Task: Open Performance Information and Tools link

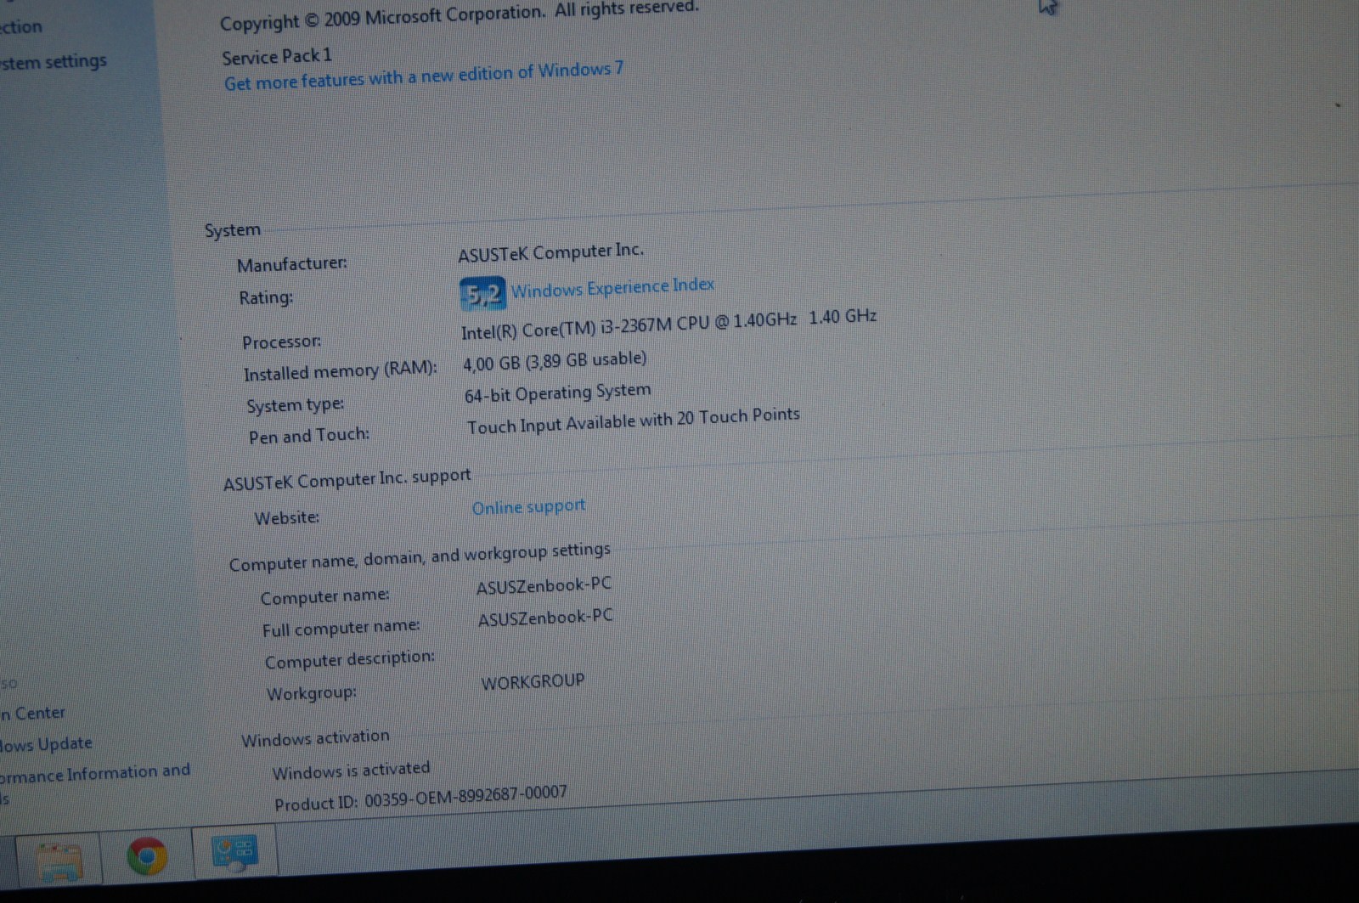Action: [94, 774]
